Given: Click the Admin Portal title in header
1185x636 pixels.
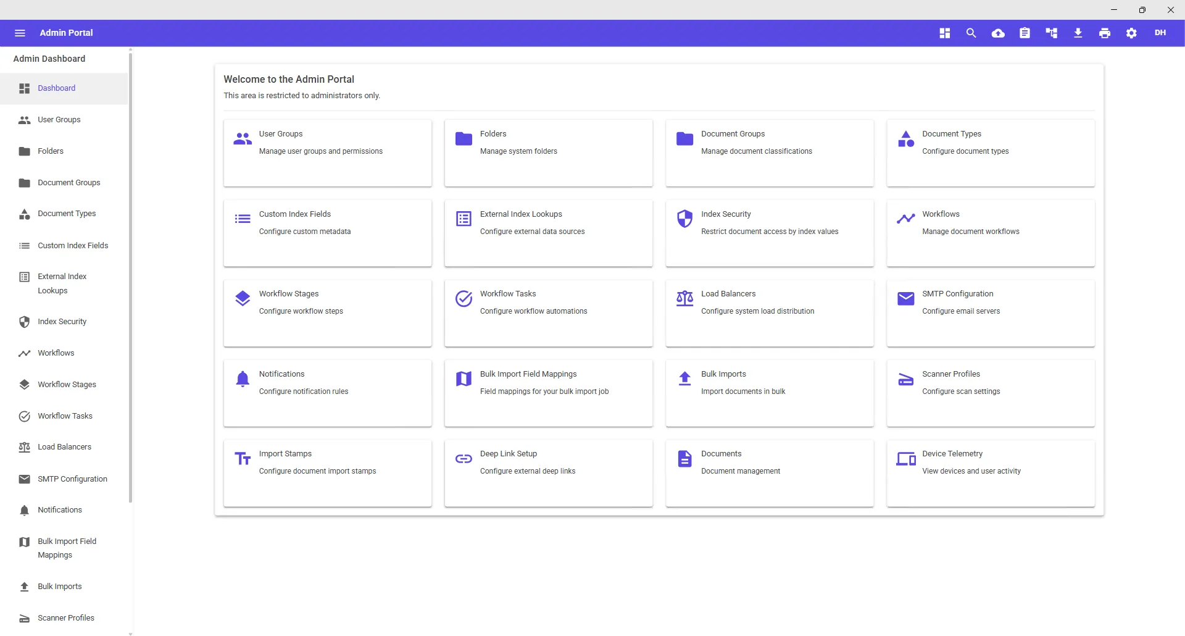Looking at the screenshot, I should [x=66, y=33].
